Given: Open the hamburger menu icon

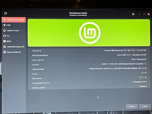Looking at the screenshot, I should click(133, 14).
